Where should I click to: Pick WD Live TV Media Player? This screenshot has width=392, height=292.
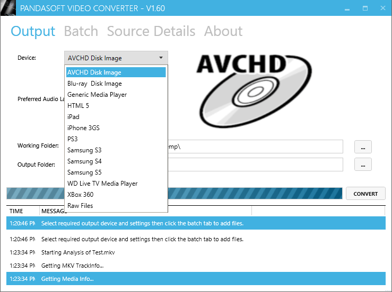[x=116, y=183]
